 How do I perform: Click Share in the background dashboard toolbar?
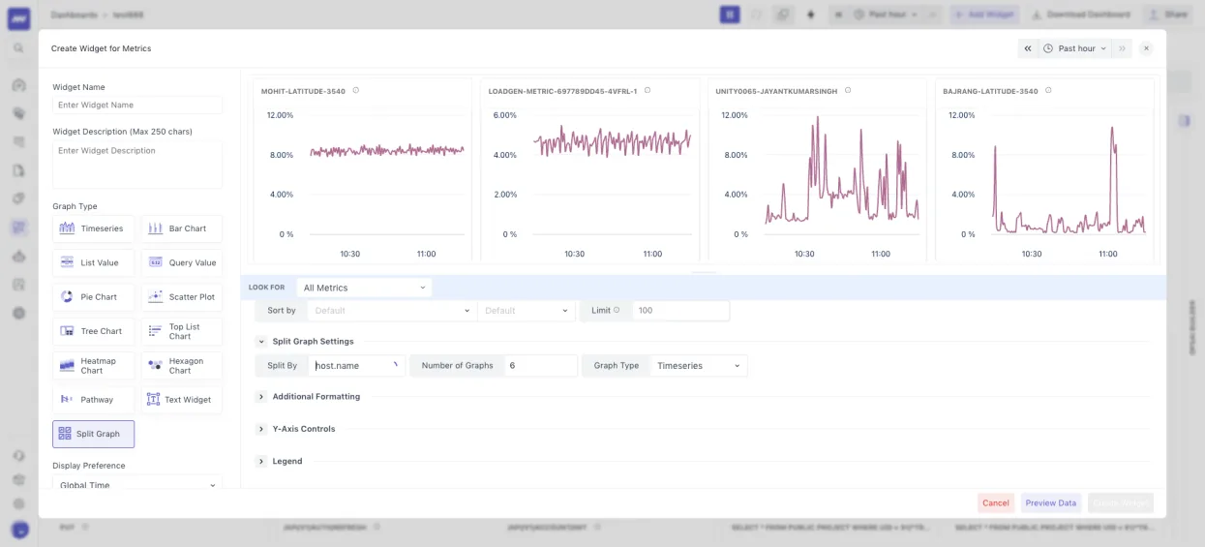[1167, 15]
